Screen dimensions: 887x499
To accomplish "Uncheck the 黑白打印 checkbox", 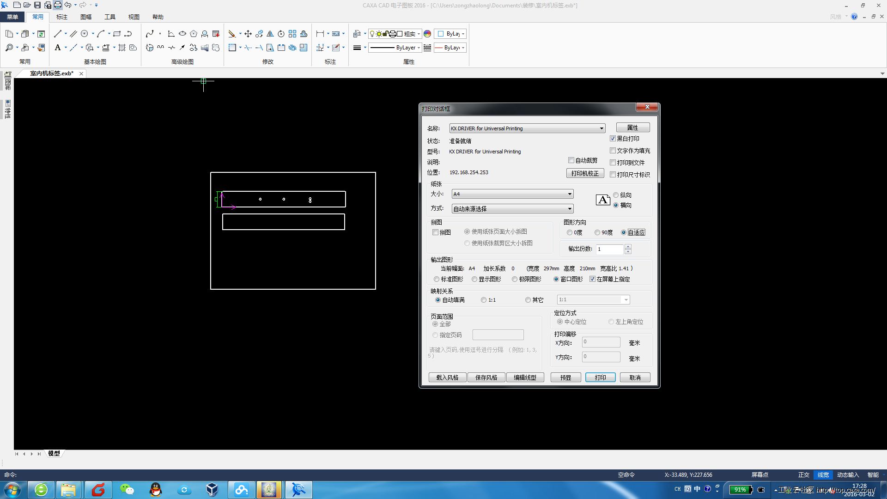I will coord(613,139).
